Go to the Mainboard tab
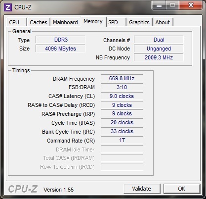Image resolution: width=206 pixels, height=199 pixels. [x=65, y=22]
